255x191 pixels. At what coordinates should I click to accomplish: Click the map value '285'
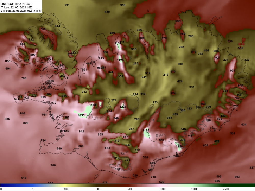pyautogui.click(x=191, y=36)
